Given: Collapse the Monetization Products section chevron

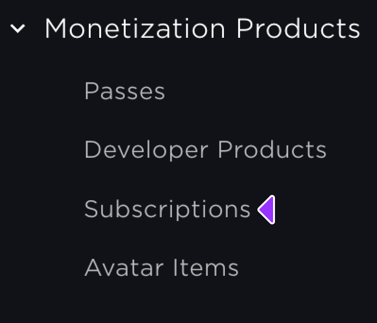Looking at the screenshot, I should [x=18, y=30].
